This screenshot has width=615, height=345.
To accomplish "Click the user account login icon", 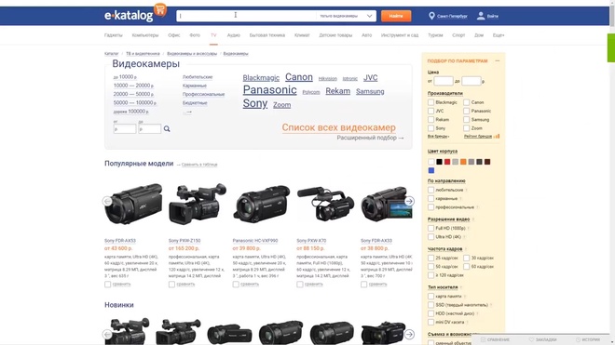I will click(481, 16).
